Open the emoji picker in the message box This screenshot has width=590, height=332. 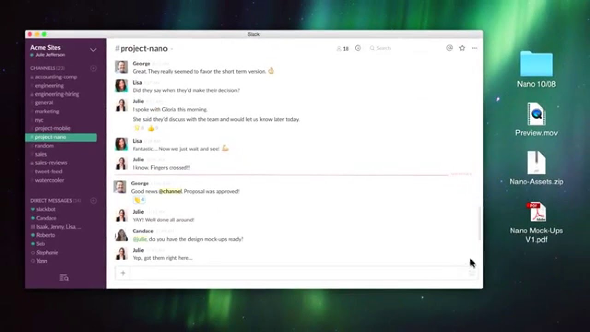coord(471,273)
